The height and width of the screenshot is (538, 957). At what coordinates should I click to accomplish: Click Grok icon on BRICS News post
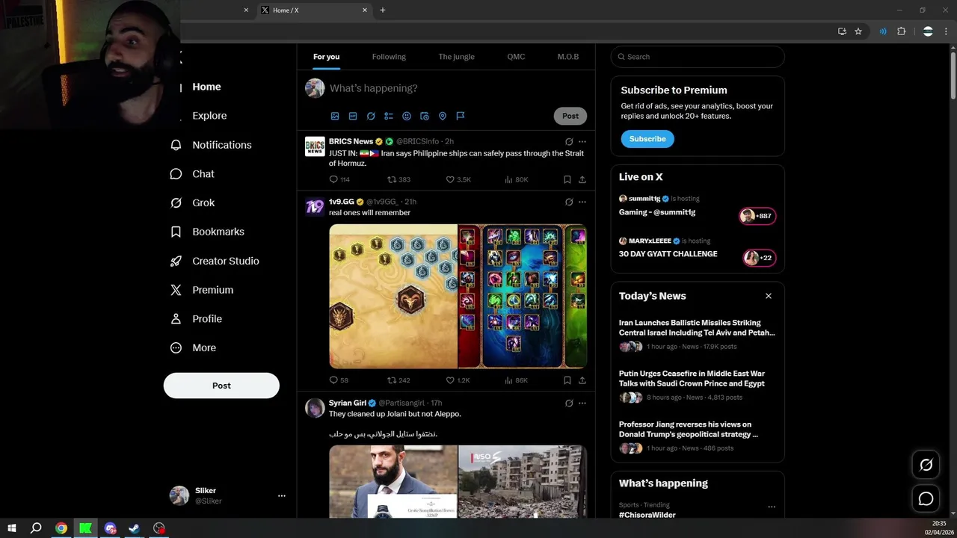coord(569,141)
